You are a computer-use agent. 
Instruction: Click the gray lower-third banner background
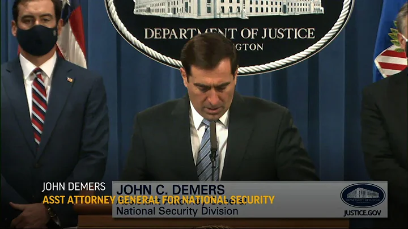[249, 200]
